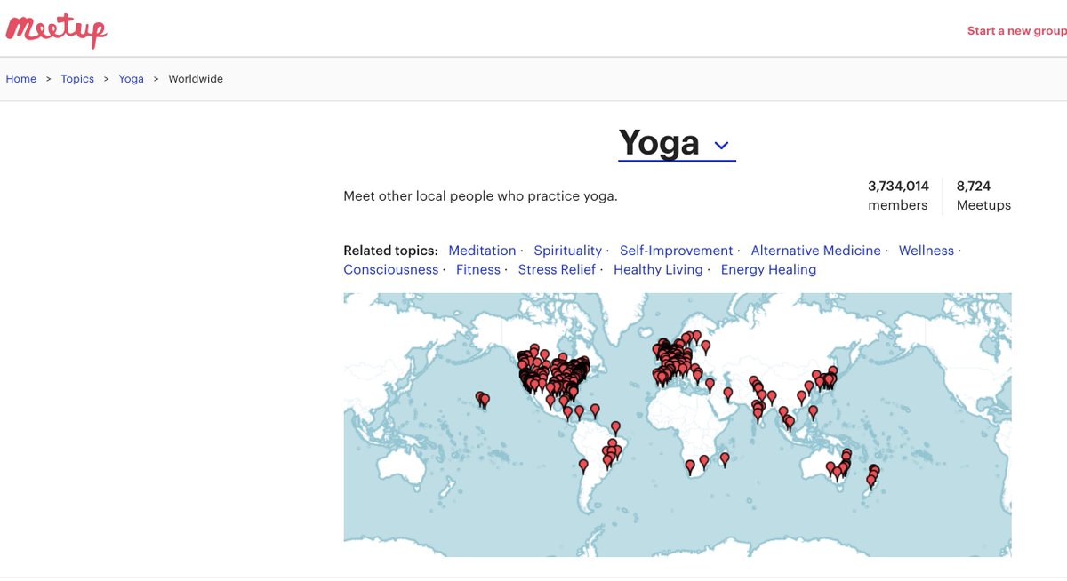Screen dimensions: 1067x581
Task: Open Self-Improvement related topic
Action: point(676,251)
